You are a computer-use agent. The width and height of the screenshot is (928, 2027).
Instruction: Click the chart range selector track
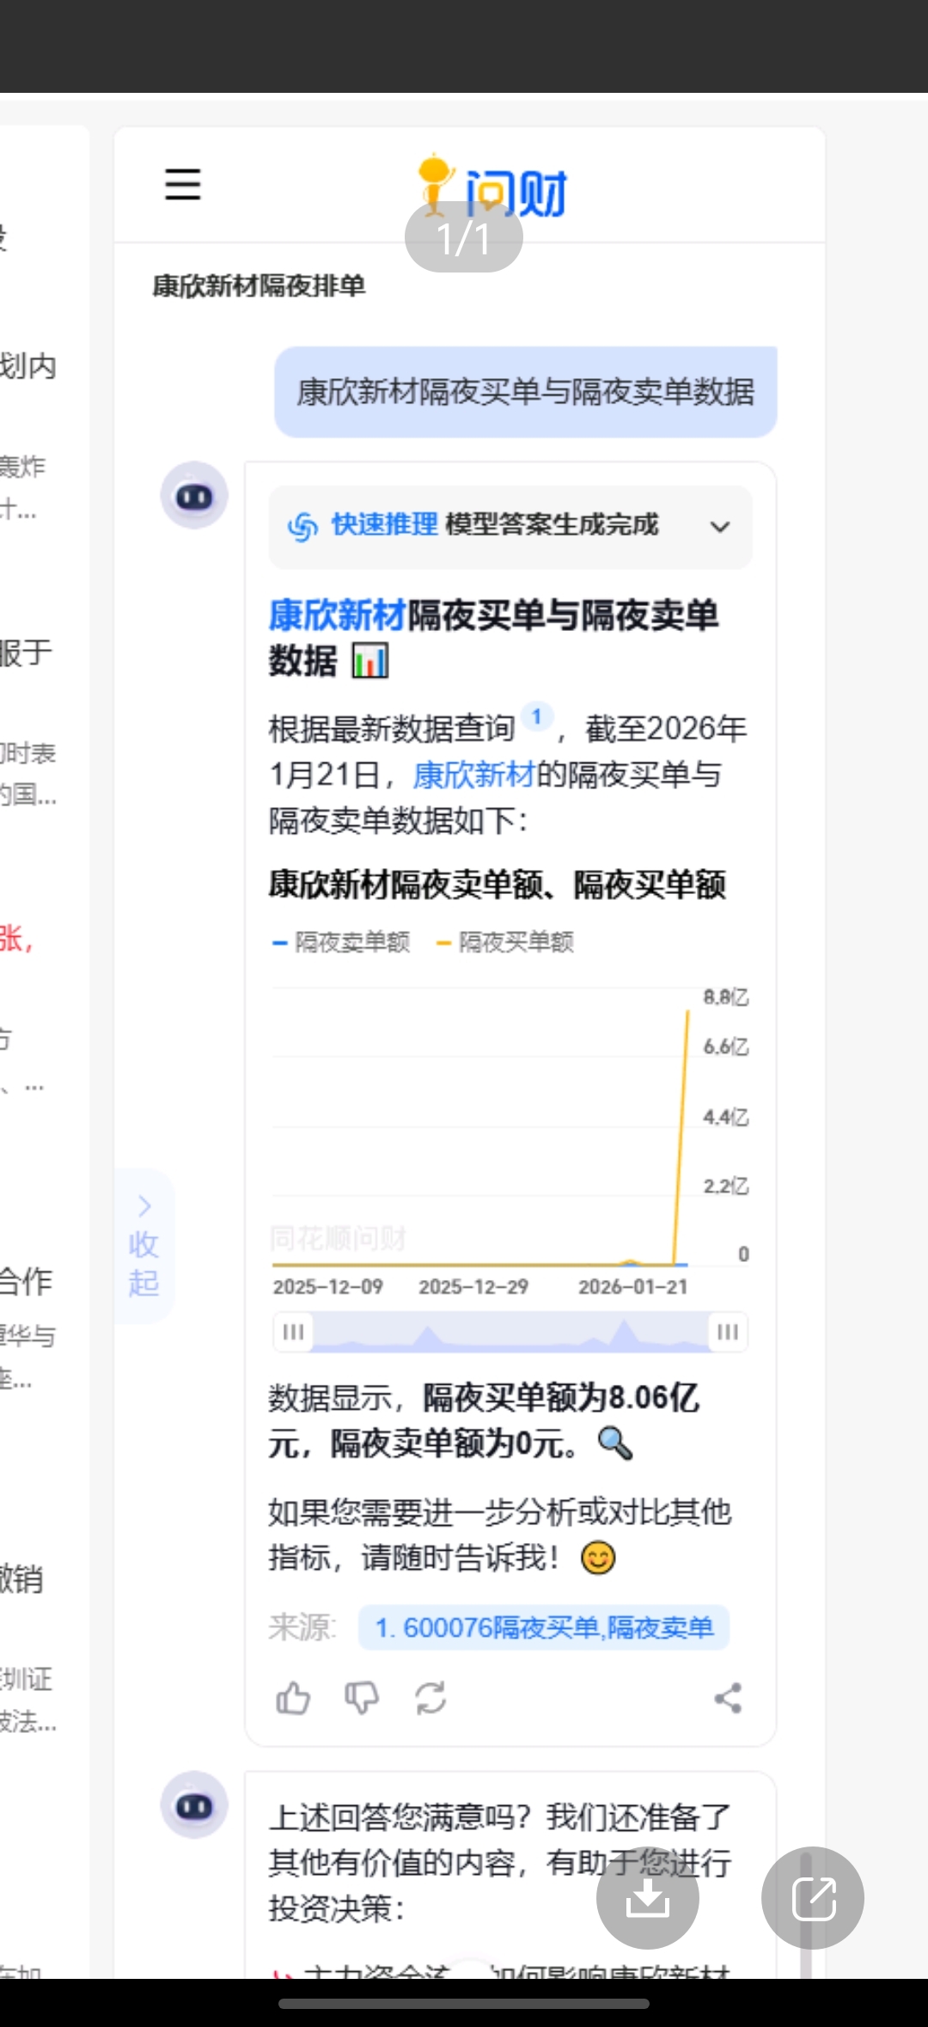[x=510, y=1332]
